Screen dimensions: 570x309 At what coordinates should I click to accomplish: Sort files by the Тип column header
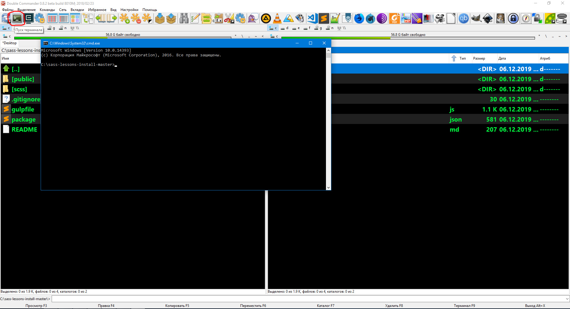click(x=462, y=58)
